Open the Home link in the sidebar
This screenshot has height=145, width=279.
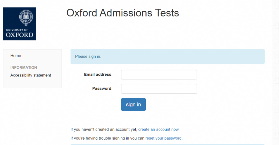[16, 56]
